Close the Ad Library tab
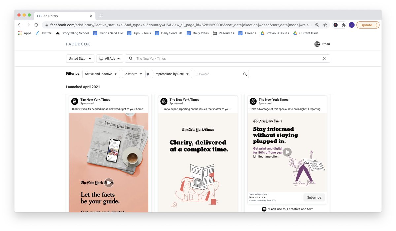Image resolution: width=396 pixels, height=231 pixels. 91,16
